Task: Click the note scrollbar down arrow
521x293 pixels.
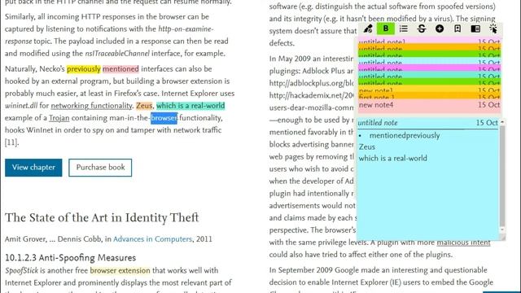Action: [502, 230]
